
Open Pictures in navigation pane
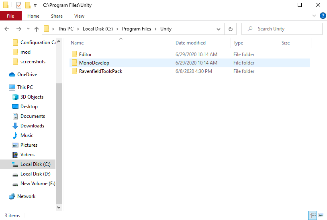tap(25, 145)
